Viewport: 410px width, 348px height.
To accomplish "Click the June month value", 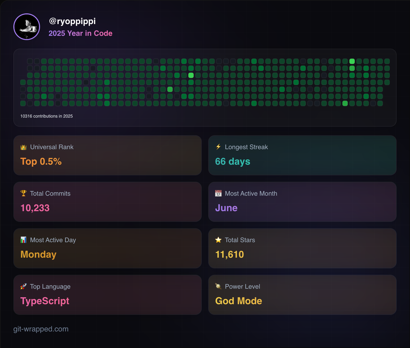I will tap(226, 208).
